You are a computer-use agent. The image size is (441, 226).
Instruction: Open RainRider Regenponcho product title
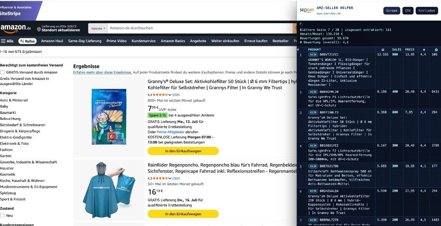pos(222,168)
